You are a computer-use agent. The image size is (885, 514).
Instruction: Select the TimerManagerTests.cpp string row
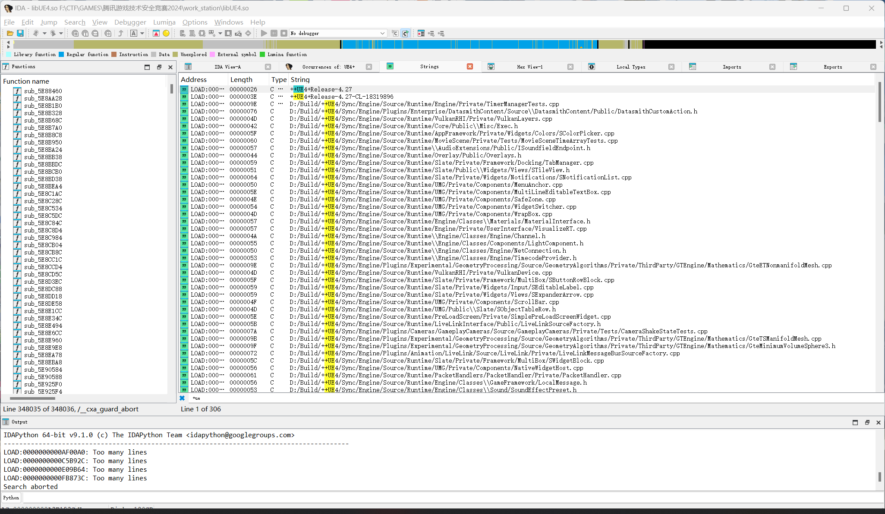point(527,104)
